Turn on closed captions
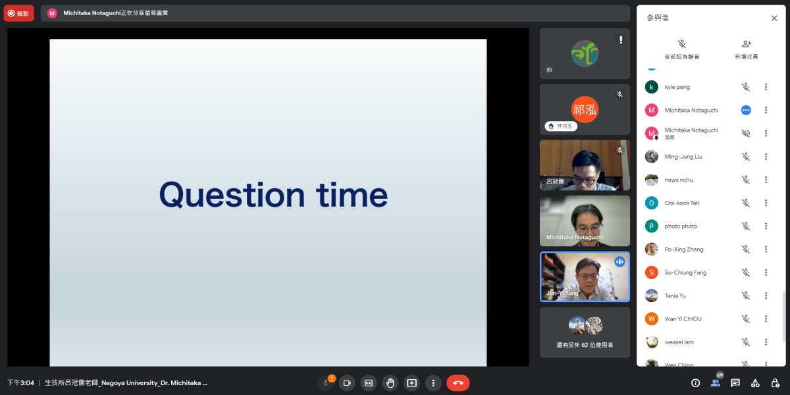790x395 pixels. [369, 382]
